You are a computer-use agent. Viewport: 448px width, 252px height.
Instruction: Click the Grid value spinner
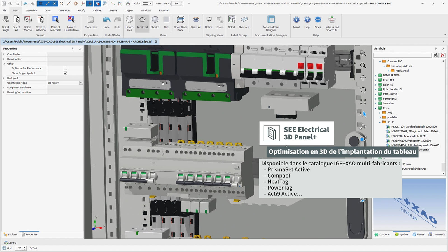[25, 248]
